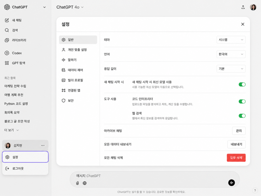Viewport: 261px width, 196px height.
Task: Select 개인 맞춤 설정 tab
Action: [x=78, y=50]
